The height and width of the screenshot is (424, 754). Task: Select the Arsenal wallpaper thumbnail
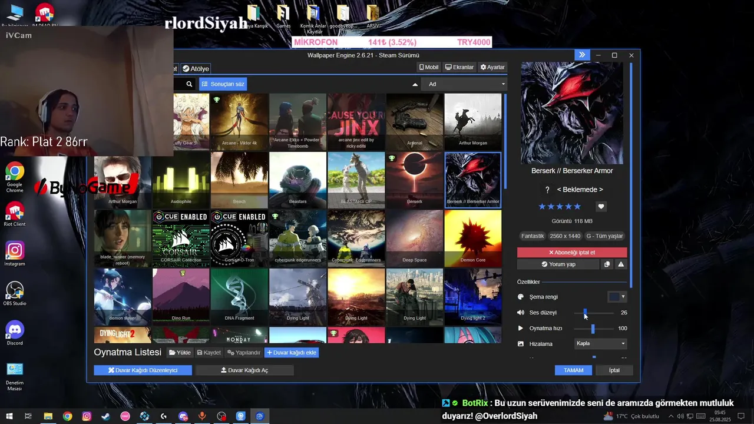415,122
